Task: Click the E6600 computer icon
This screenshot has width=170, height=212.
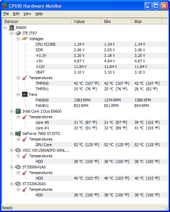Action: [x=12, y=28]
